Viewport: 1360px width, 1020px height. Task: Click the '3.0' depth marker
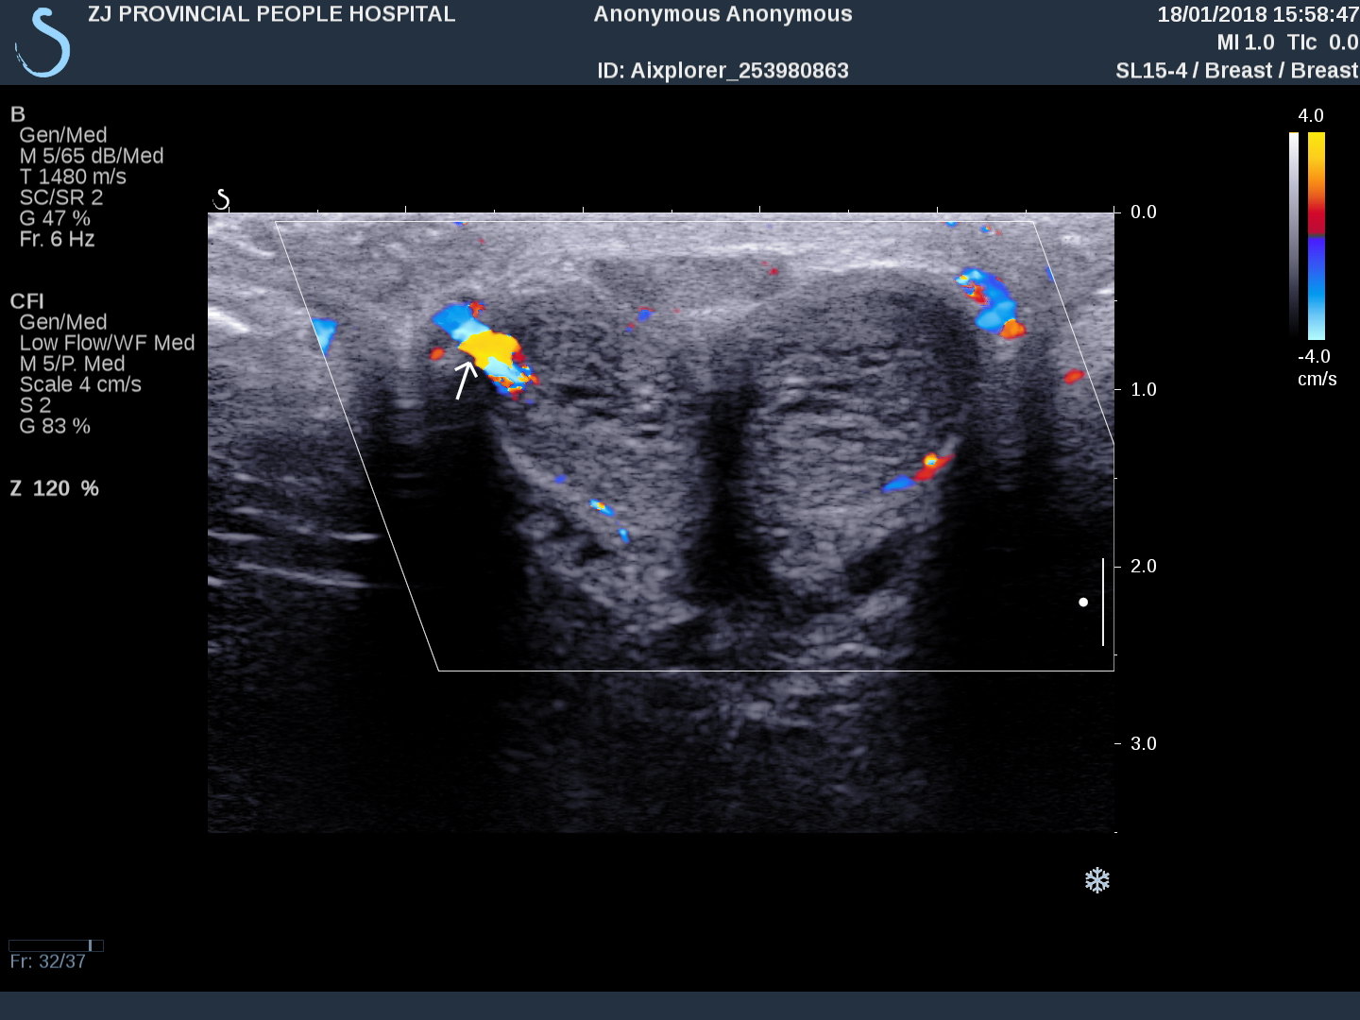(x=1144, y=743)
